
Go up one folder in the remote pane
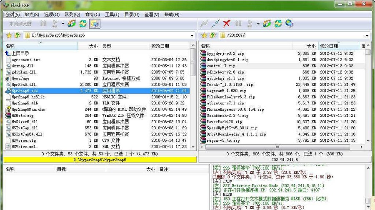coord(212,36)
